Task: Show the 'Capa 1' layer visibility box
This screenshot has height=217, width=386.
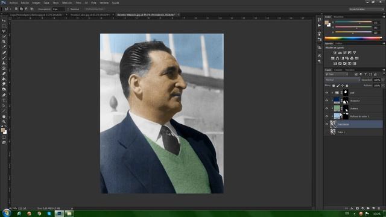Action: (327, 132)
